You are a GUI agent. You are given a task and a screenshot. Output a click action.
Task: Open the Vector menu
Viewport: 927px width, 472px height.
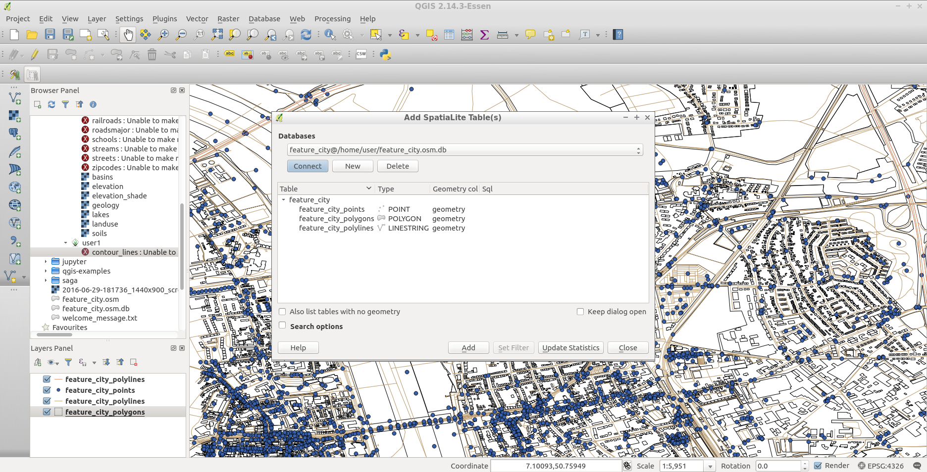197,19
